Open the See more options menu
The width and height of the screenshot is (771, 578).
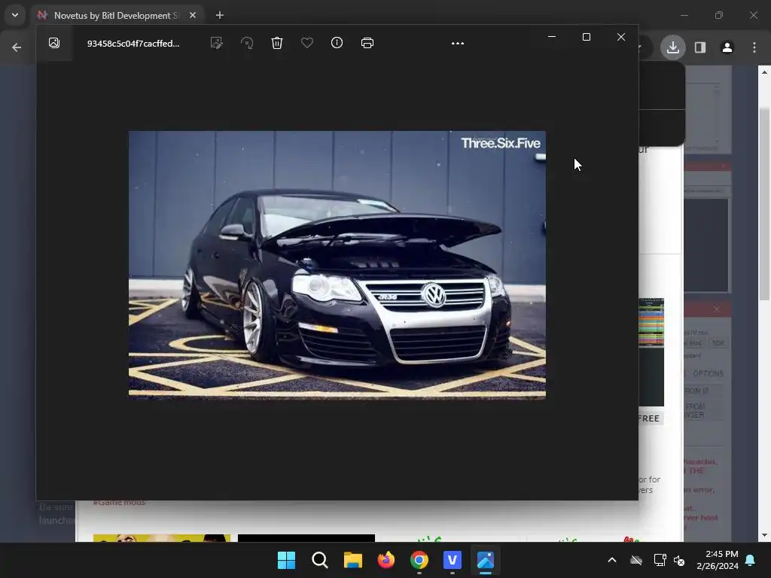458,43
